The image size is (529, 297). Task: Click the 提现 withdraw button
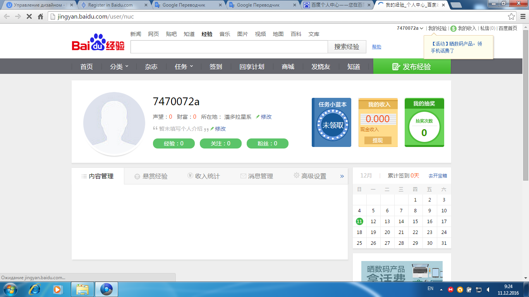pos(378,140)
